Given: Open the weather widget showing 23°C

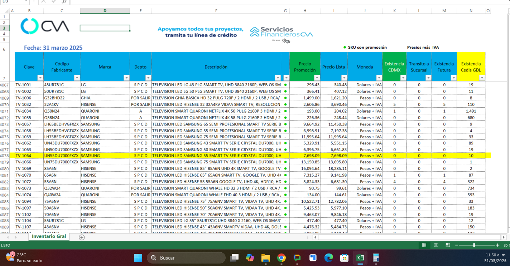Looking at the screenshot, I should [x=24, y=257].
